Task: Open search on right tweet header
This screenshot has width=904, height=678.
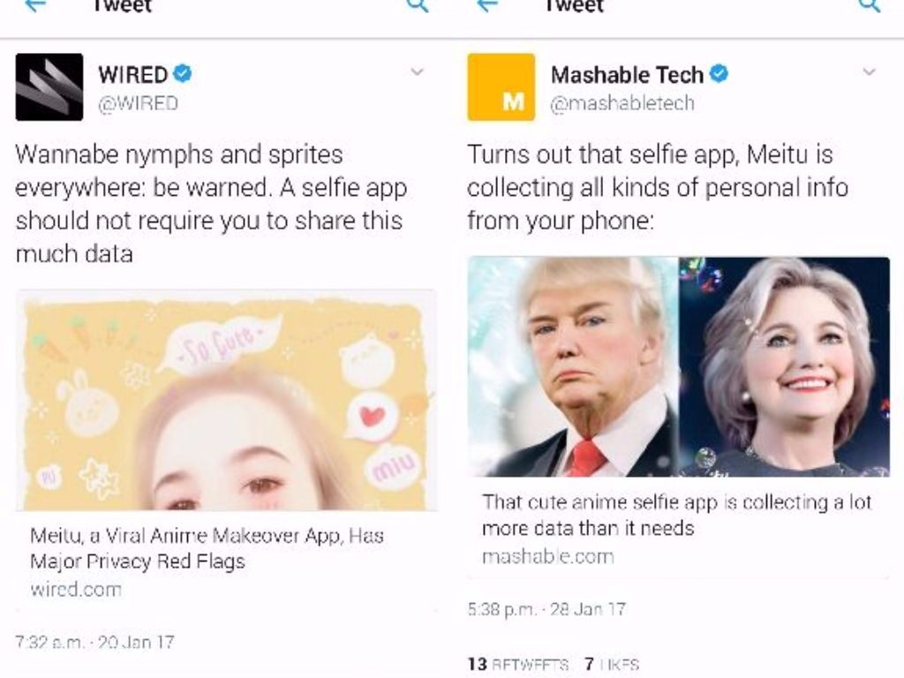Action: tap(870, 5)
